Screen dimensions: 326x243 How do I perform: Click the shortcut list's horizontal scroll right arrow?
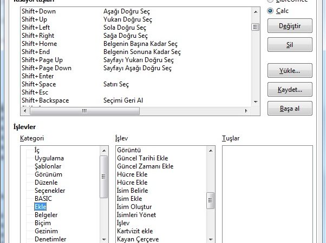247,111
